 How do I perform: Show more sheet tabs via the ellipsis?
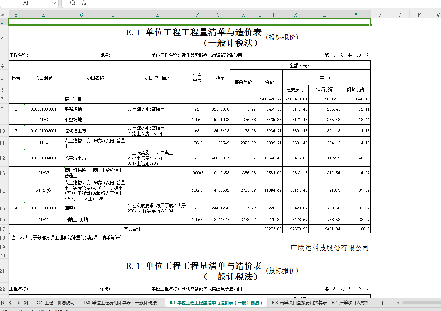[x=374, y=303]
